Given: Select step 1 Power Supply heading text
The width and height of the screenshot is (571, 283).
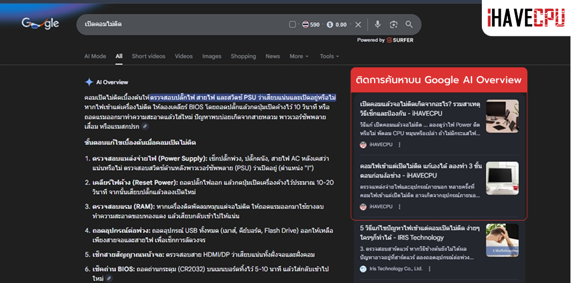Looking at the screenshot, I should 150,159.
